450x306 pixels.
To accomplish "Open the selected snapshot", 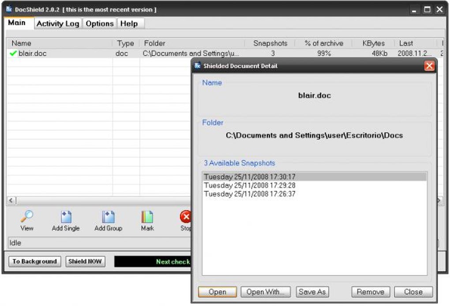I will (217, 291).
